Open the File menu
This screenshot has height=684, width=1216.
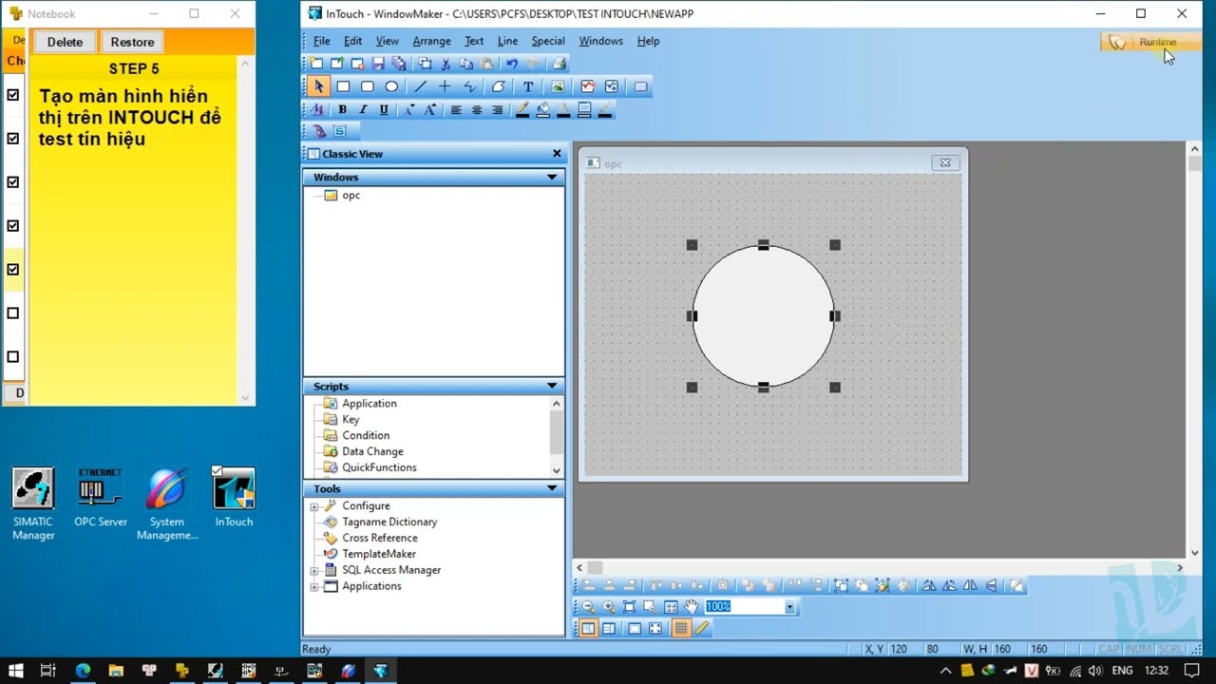click(x=322, y=41)
